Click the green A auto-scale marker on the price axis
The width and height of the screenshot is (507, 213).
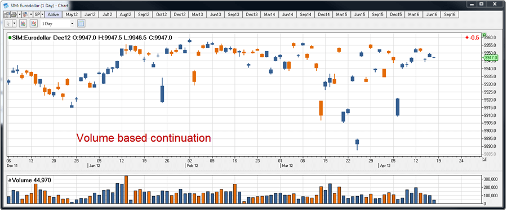click(484, 34)
